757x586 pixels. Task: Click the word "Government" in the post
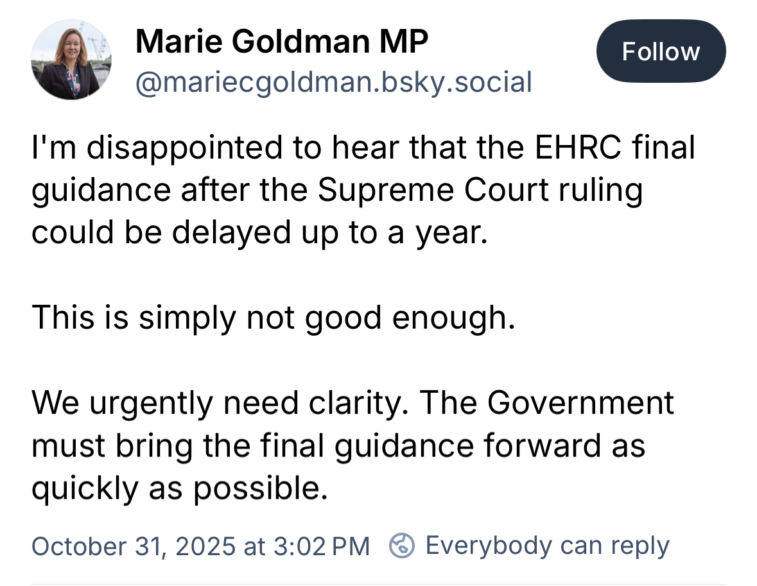tap(580, 403)
